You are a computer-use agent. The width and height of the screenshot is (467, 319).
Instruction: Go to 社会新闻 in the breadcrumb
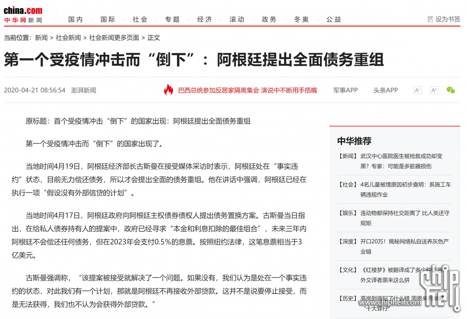pos(68,38)
